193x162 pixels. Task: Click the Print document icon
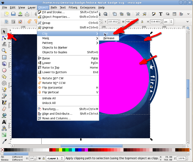[27, 14]
